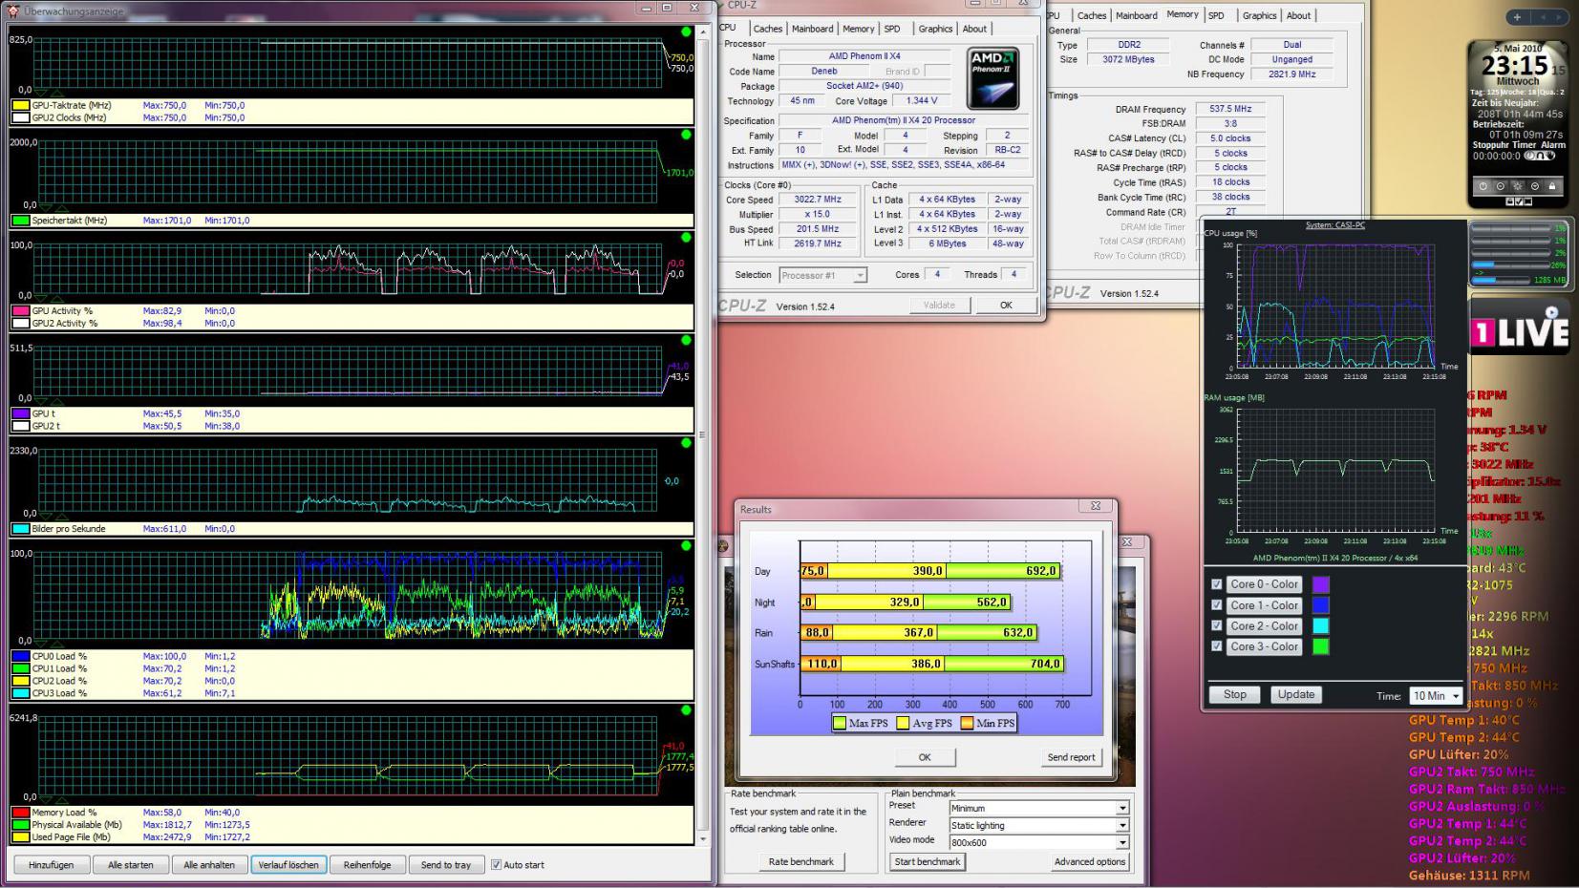The width and height of the screenshot is (1579, 888).
Task: Click the AMD Phenom II logo in CPU-Z
Action: point(992,77)
